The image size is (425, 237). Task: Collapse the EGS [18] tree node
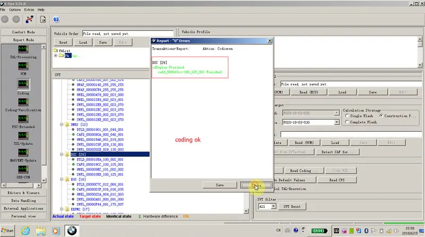62,179
